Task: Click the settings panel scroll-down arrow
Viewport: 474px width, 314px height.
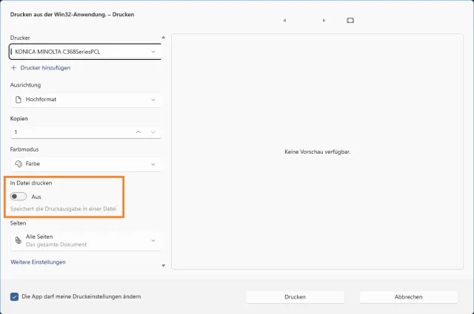Action: tap(163, 265)
